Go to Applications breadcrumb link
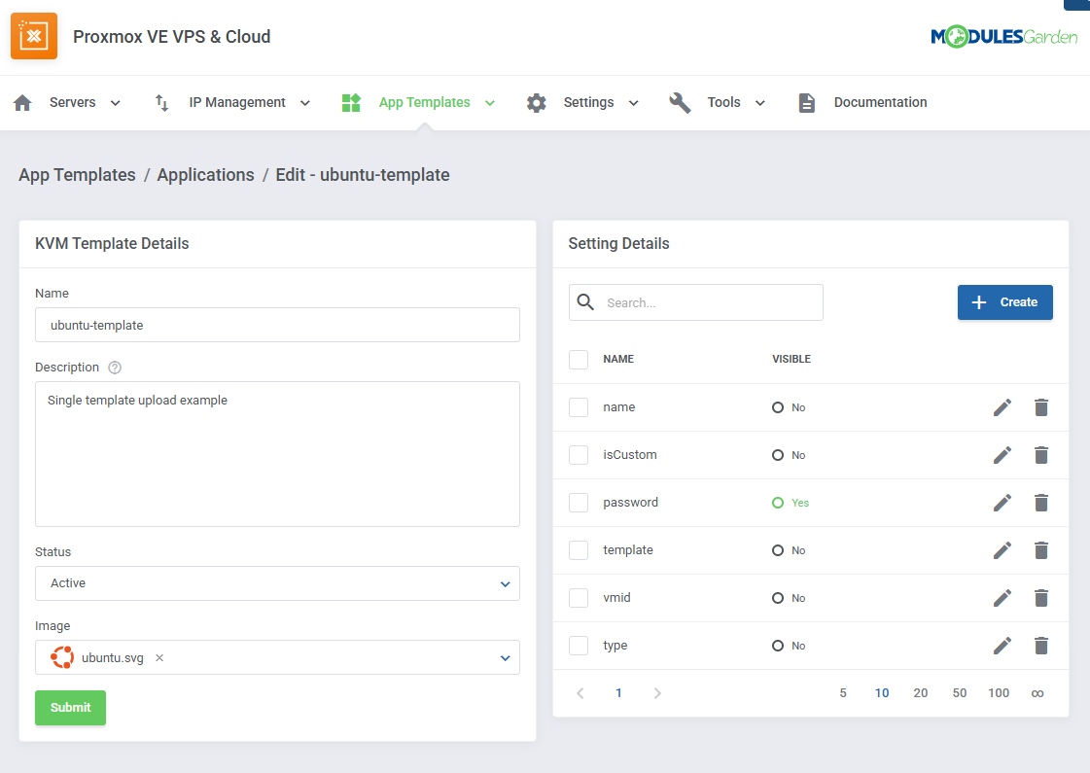This screenshot has width=1090, height=773. tap(206, 175)
